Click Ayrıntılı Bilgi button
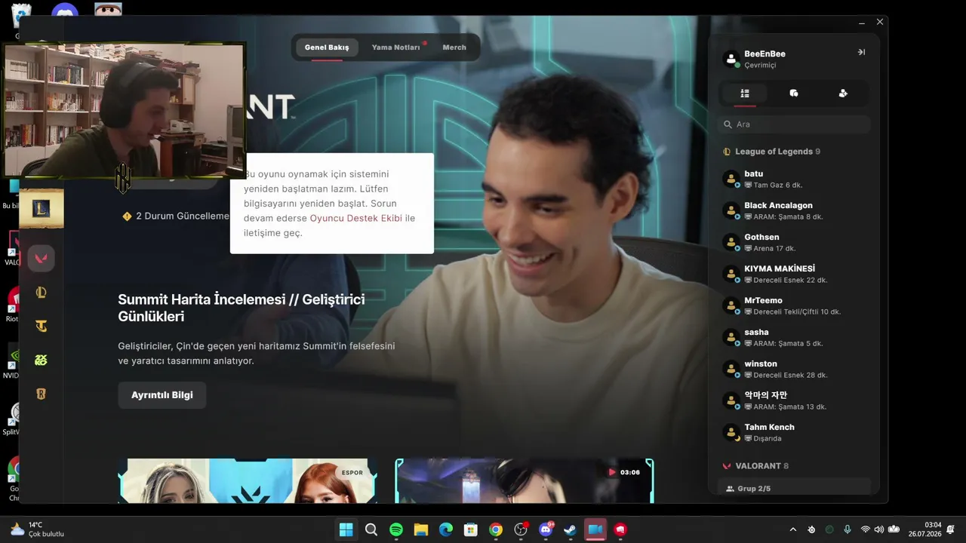The width and height of the screenshot is (966, 543). [162, 395]
